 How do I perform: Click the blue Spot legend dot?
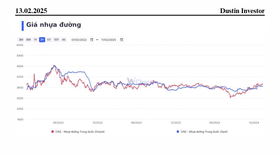point(178,132)
